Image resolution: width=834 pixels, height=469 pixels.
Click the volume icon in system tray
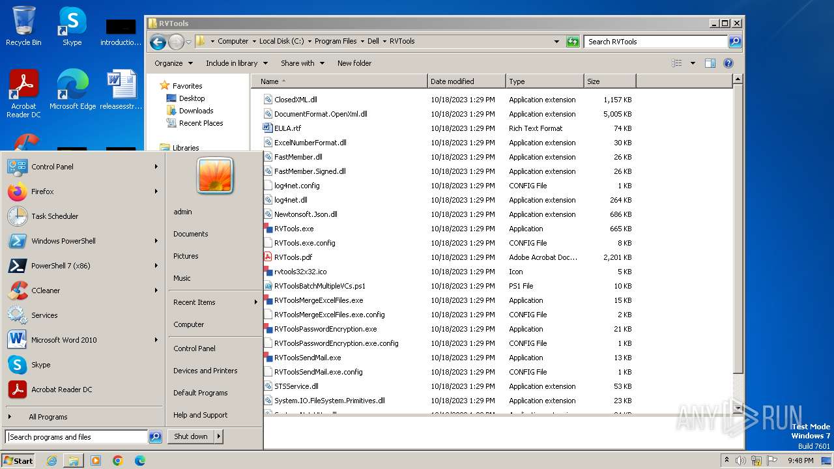pyautogui.click(x=741, y=461)
